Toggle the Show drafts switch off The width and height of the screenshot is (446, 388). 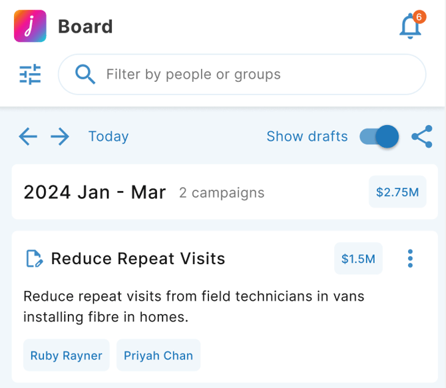379,136
